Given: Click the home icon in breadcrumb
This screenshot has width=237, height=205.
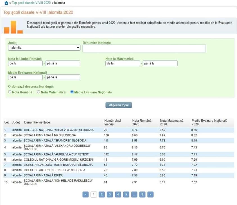Looking at the screenshot, I should tap(6, 3).
